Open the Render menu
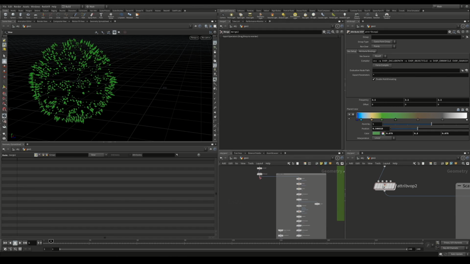This screenshot has width=470, height=264. pyautogui.click(x=17, y=7)
